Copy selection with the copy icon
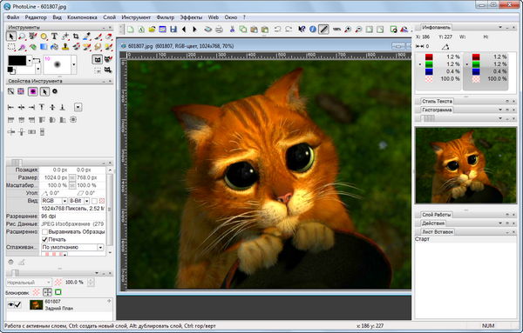 click(x=243, y=30)
